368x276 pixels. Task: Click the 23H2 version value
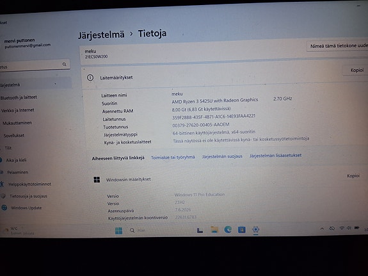pyautogui.click(x=180, y=202)
